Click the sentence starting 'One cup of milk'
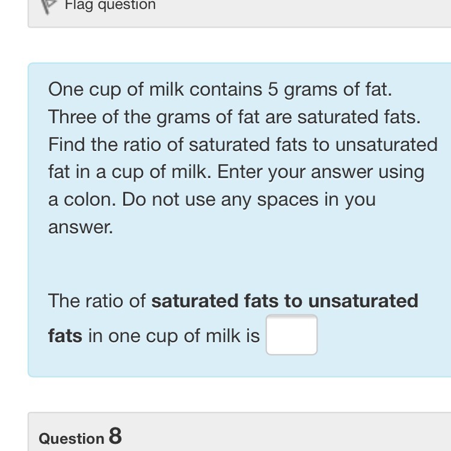 click(x=220, y=90)
